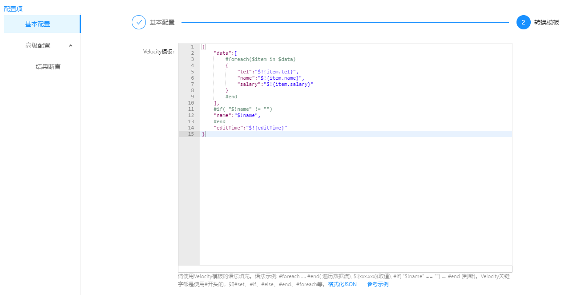
Task: Click the step 2 numbered circle
Action: click(523, 22)
